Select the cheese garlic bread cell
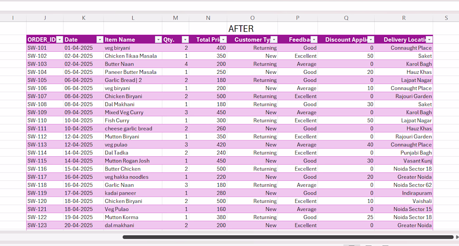459x246 pixels. (x=133, y=128)
